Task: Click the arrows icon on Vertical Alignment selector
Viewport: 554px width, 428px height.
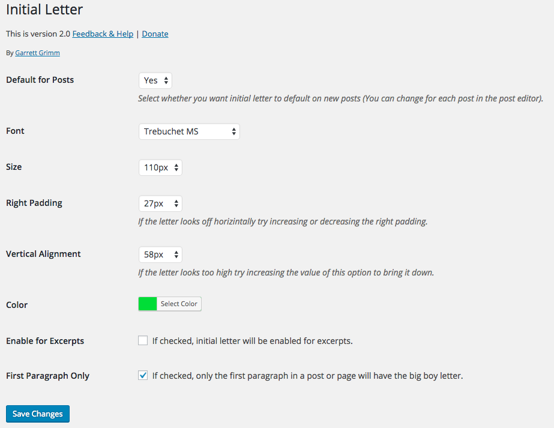Action: click(x=176, y=255)
